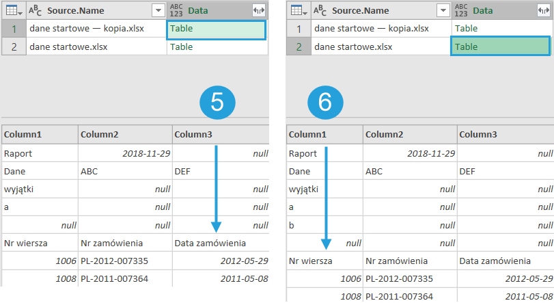Click the Column2 header in left preview

[x=100, y=135]
